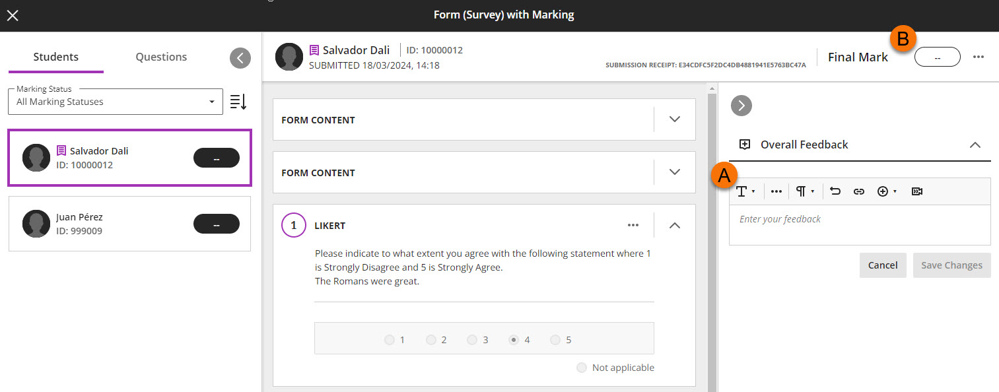Open the insert content plus icon
Screen dimensions: 999x392
pyautogui.click(x=885, y=191)
